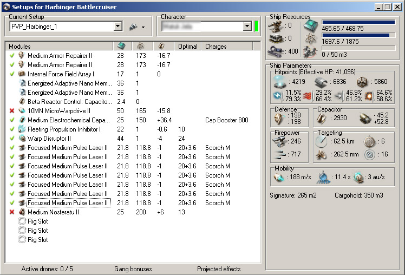Click the powergrid usage bar 1697.6 / 1875
The image size is (405, 275).
(358, 35)
